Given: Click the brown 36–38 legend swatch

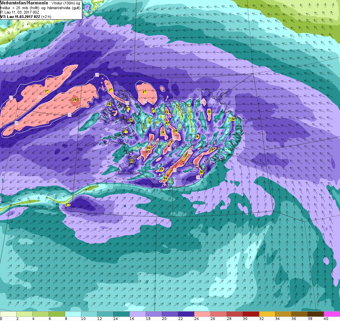Looking at the screenshot, I should coord(299,314).
